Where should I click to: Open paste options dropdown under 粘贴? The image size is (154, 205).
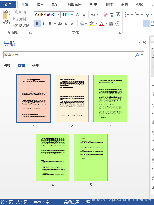point(7,26)
